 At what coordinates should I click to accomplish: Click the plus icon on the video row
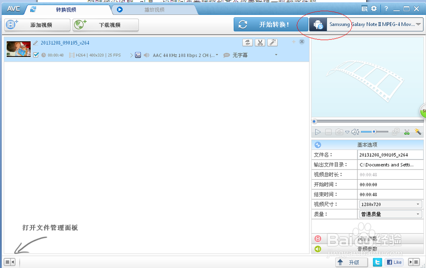[294, 42]
